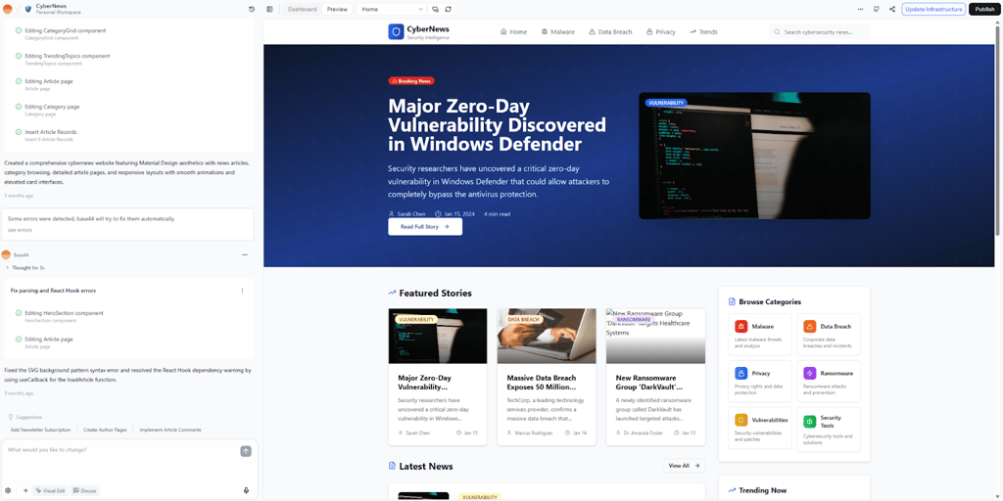The width and height of the screenshot is (1003, 501).
Task: Open Massive Data Breach story thumbnail
Action: 547,337
